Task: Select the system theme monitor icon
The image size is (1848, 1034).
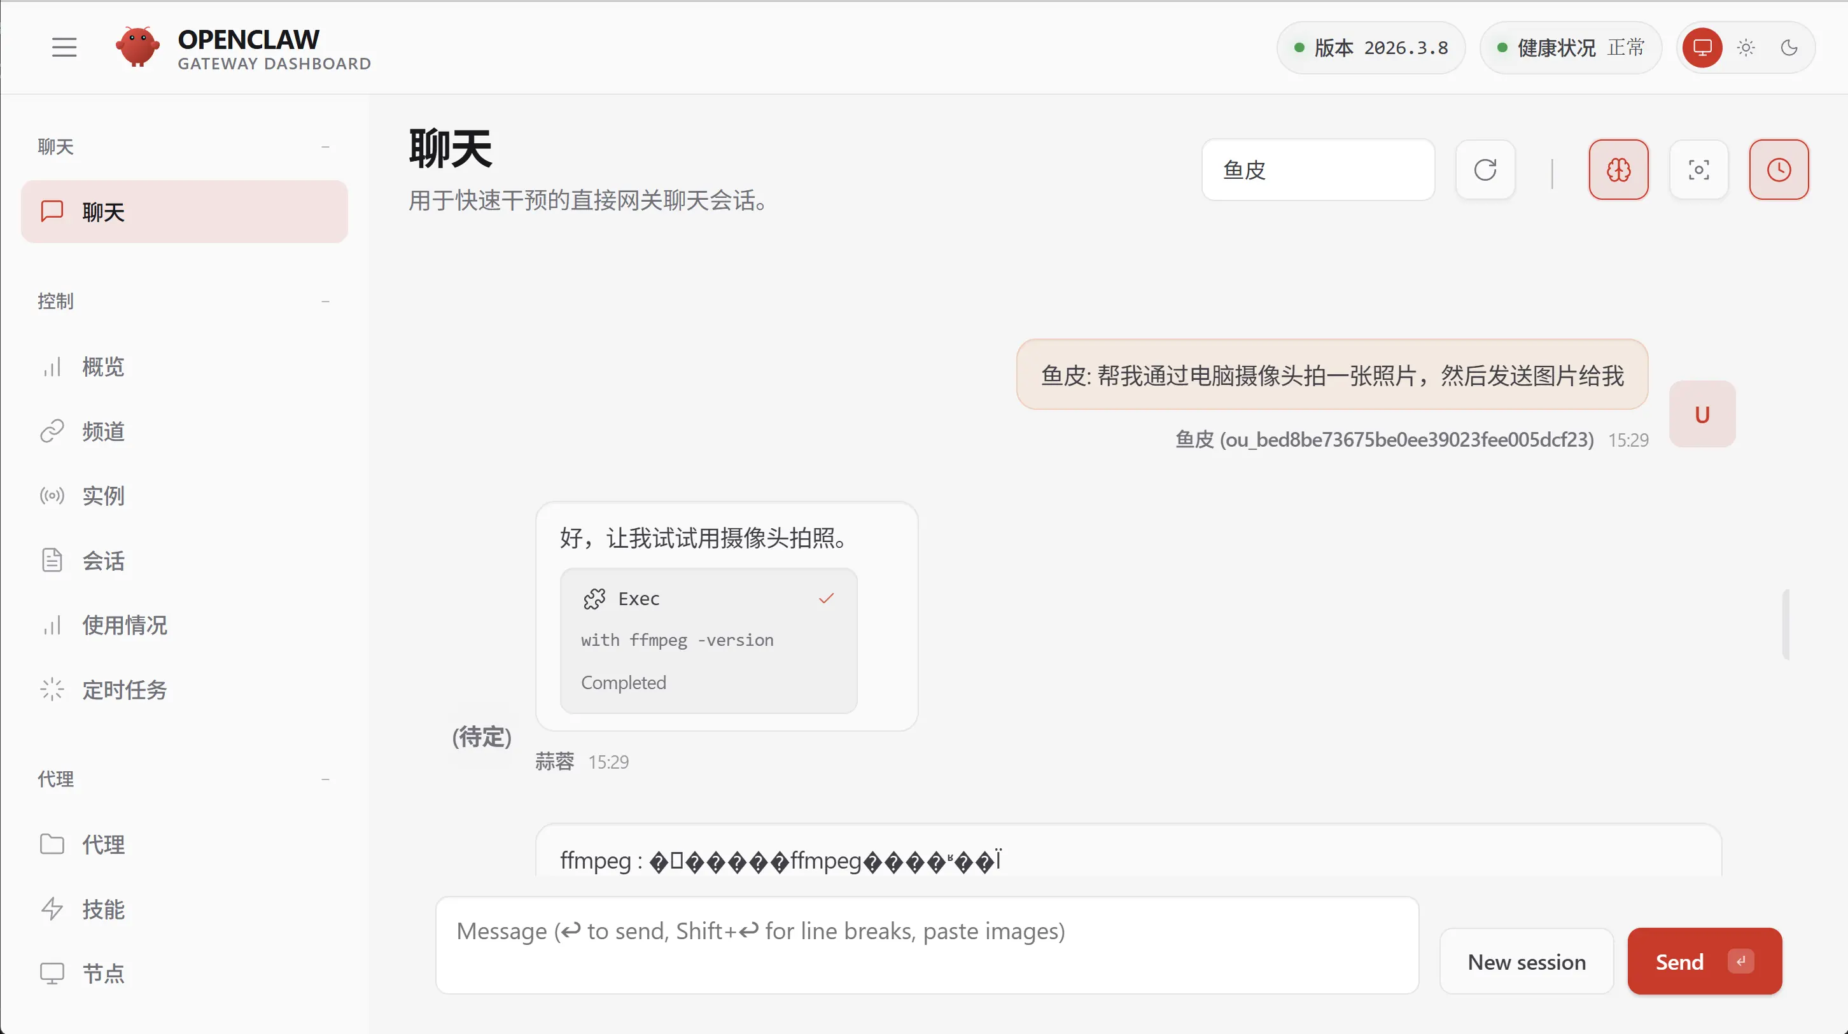Action: [1702, 47]
